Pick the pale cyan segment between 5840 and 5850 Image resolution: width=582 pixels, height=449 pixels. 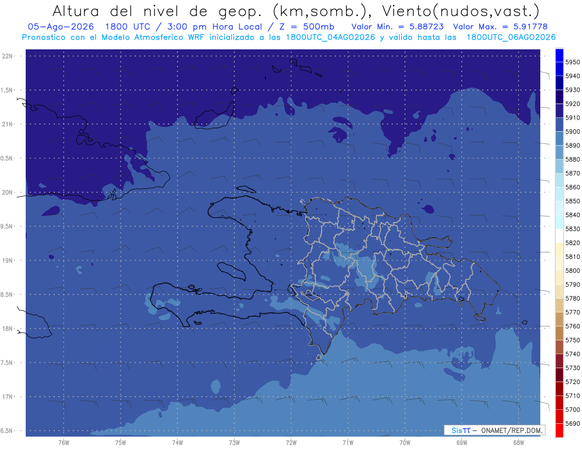[x=559, y=208]
